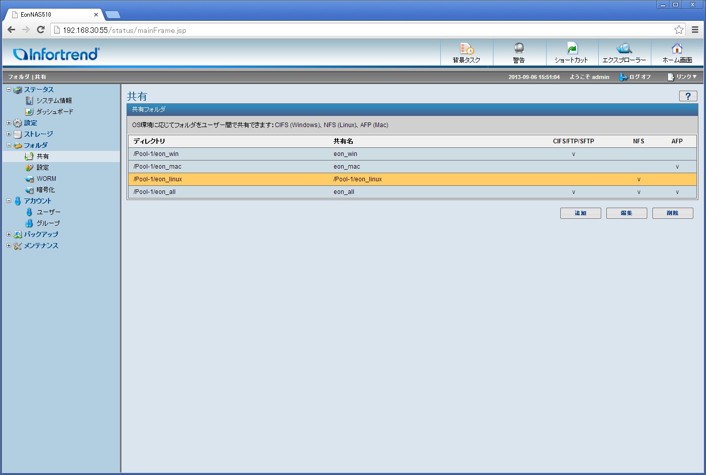
Task: Collapse the ステータス tree node
Action: click(x=9, y=90)
